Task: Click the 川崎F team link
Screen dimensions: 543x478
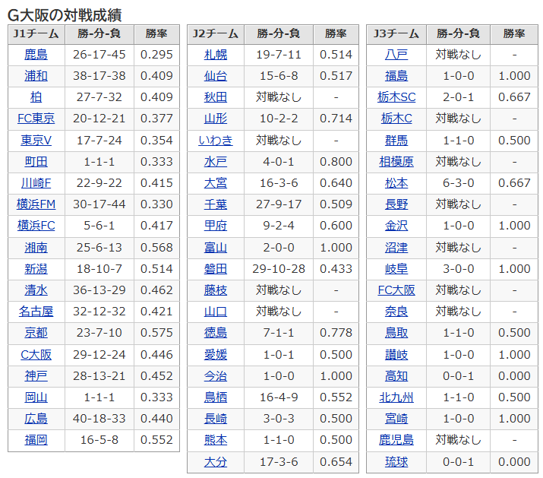Action: pos(36,183)
